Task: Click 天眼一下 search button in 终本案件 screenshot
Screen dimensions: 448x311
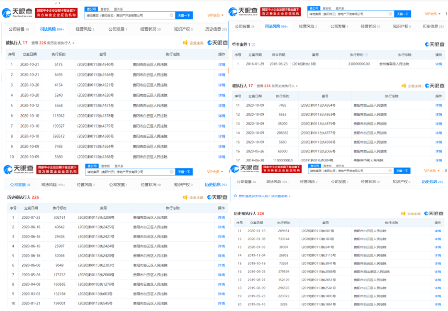Action: click(402, 14)
